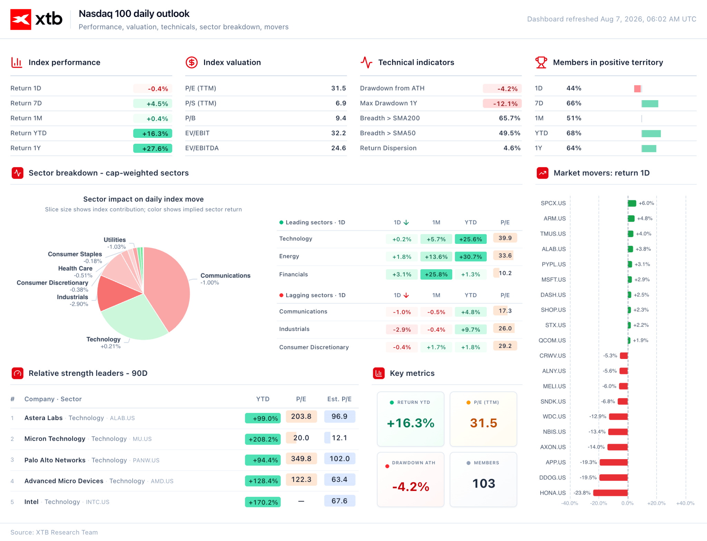Select the Intel company name
The width and height of the screenshot is (707, 541).
pyautogui.click(x=31, y=502)
